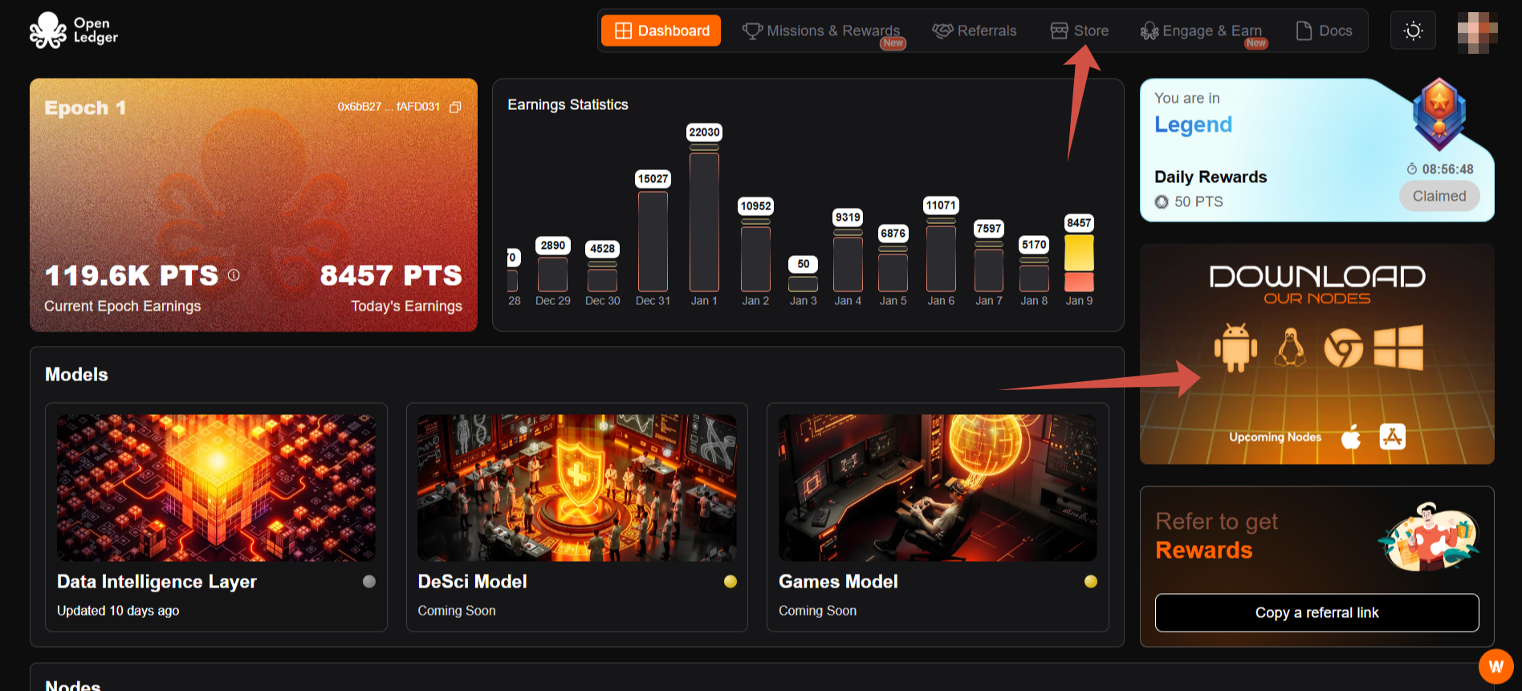The image size is (1522, 691).
Task: Switch to the Referrals tab
Action: point(975,31)
